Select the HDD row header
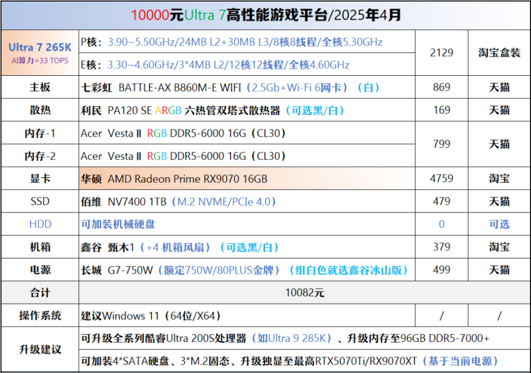The image size is (531, 373). [40, 224]
